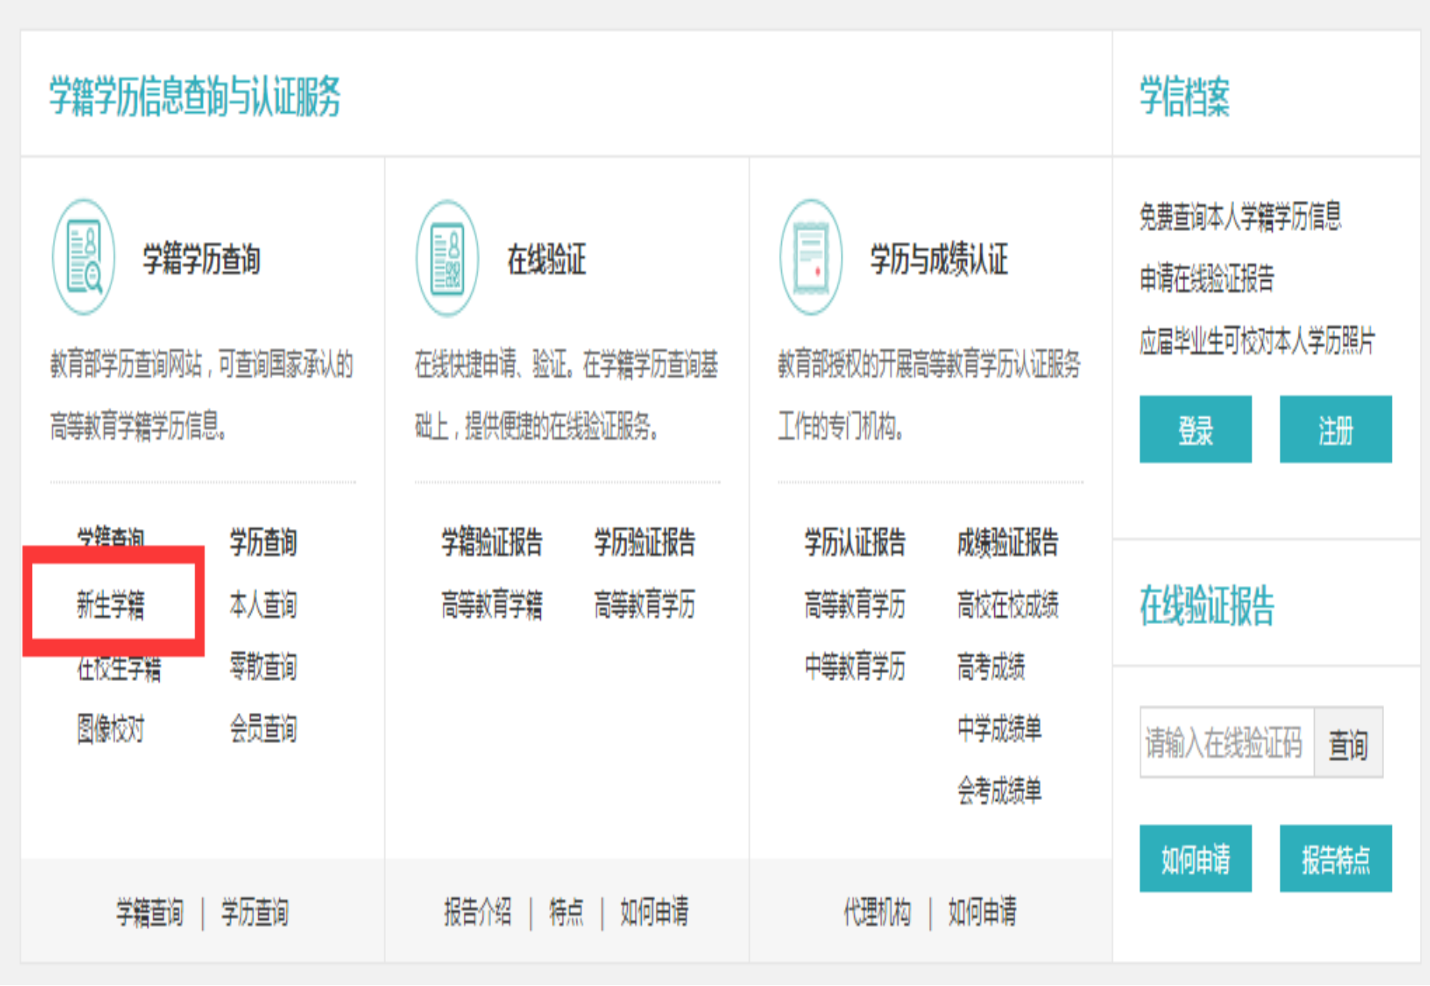Click 代理机构 in the footer bar

[877, 912]
